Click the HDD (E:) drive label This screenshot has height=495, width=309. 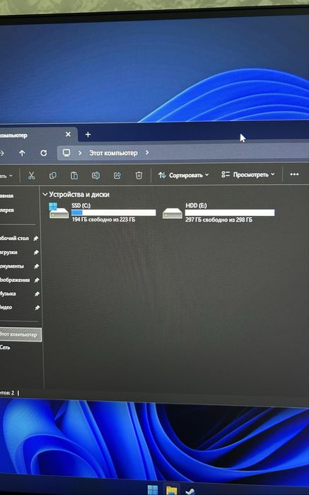[196, 205]
